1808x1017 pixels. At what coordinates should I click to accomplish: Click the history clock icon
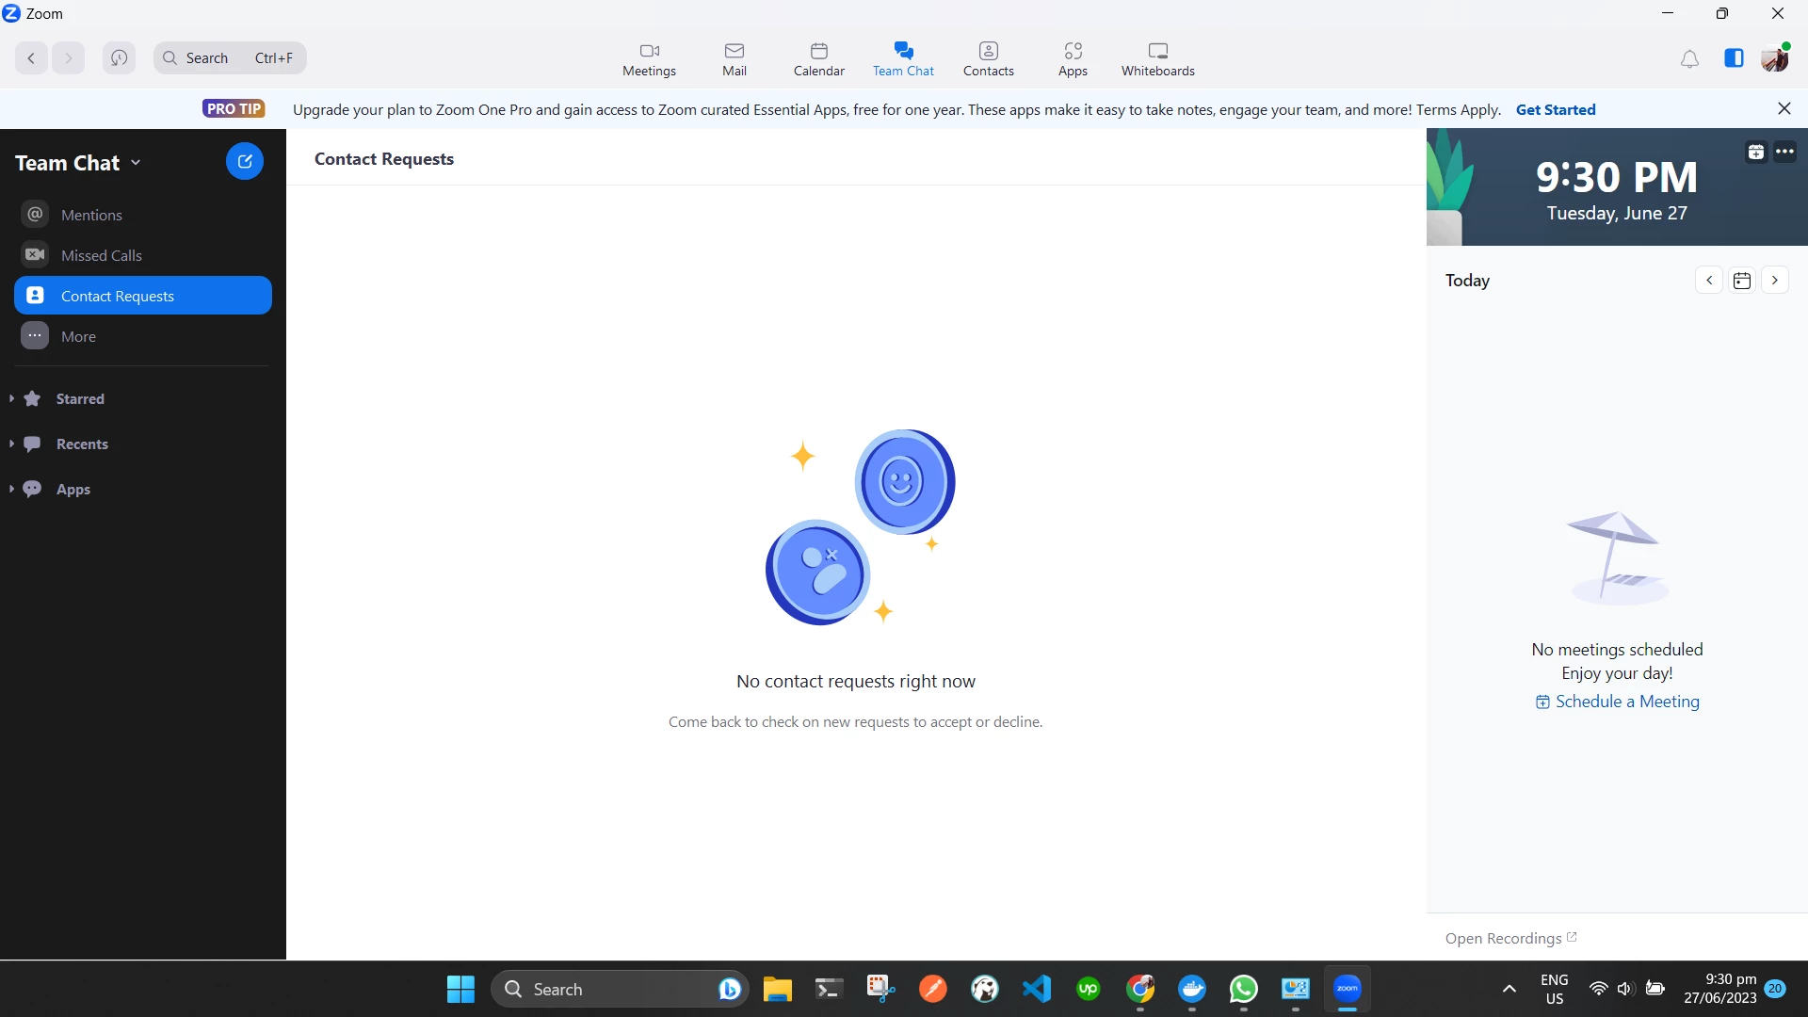tap(119, 58)
